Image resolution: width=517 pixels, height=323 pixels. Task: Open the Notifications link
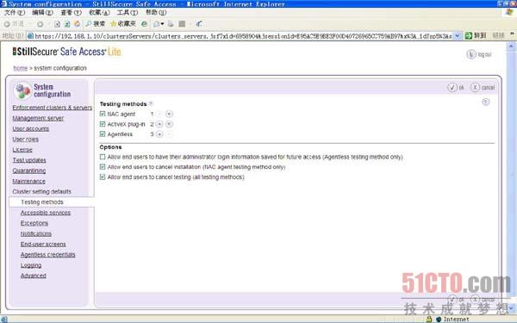coord(36,233)
